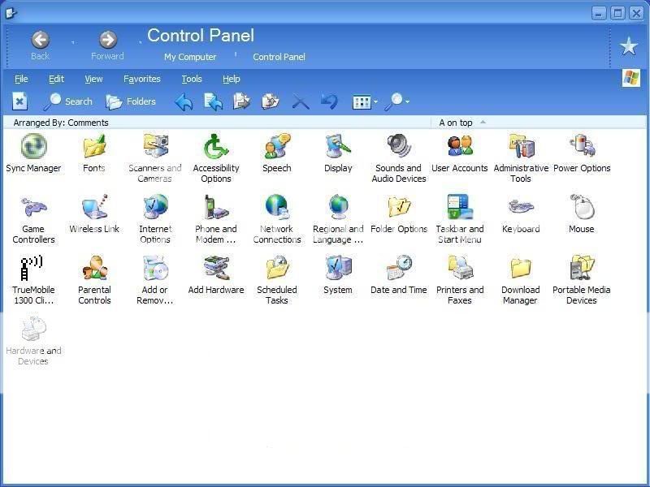Click the Undo toolbar arrow
Viewport: 650px width, 487px height.
[x=328, y=101]
